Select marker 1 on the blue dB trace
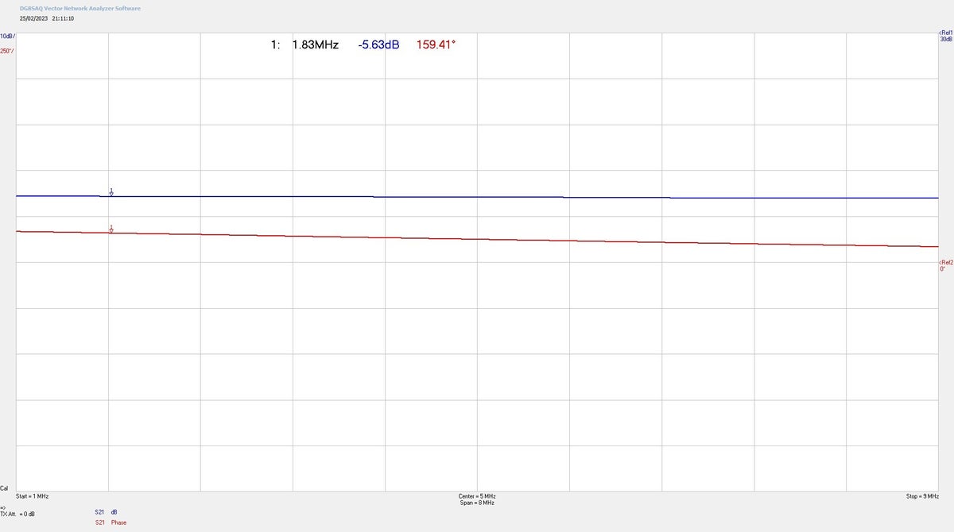This screenshot has height=532, width=954. click(111, 191)
